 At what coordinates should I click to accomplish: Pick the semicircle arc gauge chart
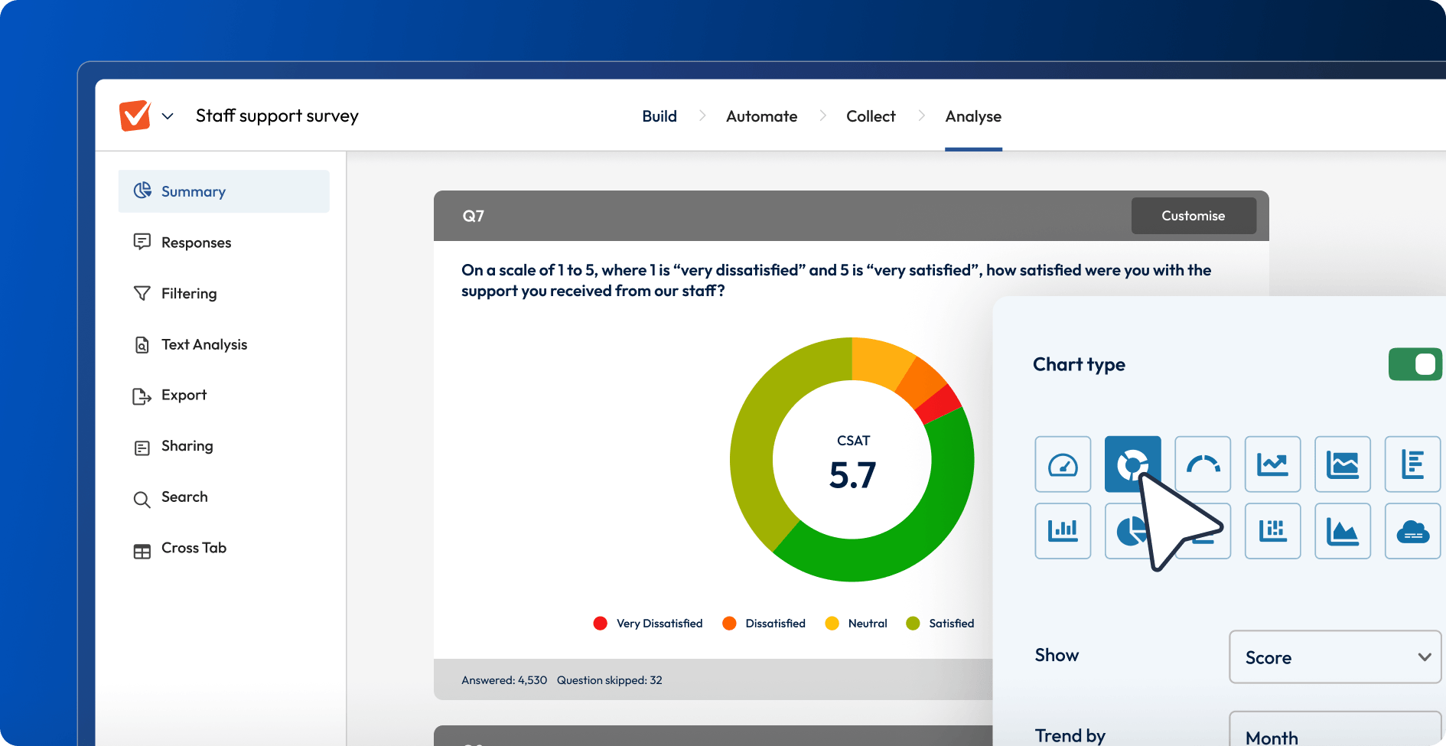click(1203, 464)
